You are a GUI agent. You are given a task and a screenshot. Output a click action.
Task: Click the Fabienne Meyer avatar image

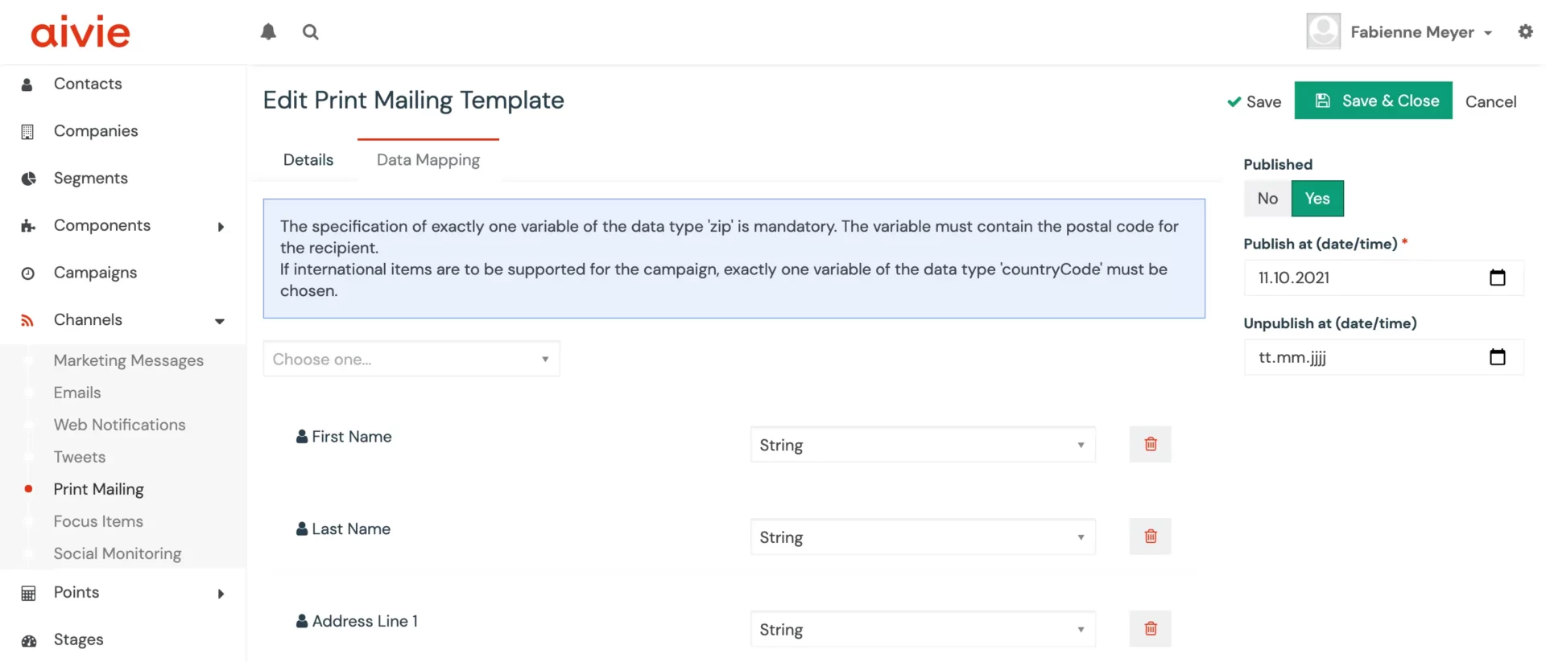tap(1323, 31)
